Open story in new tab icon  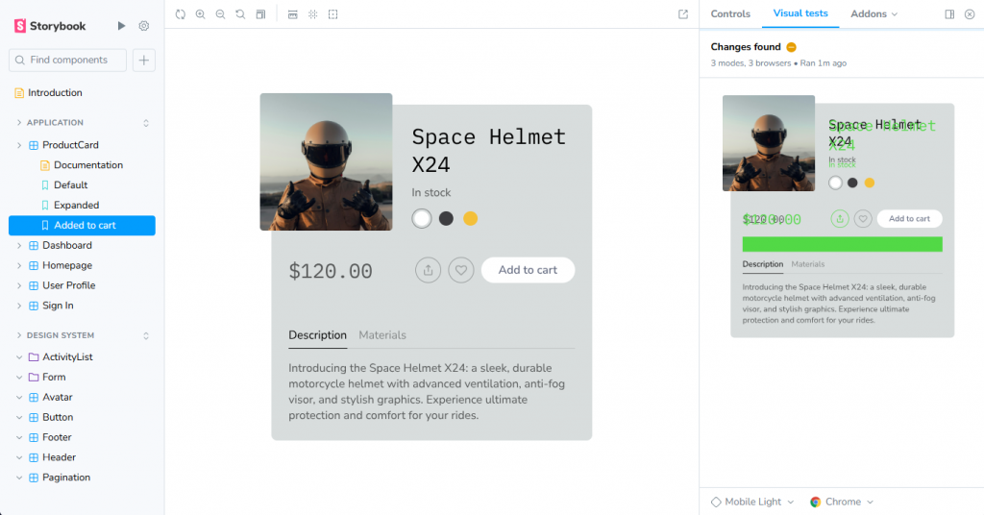pyautogui.click(x=683, y=14)
